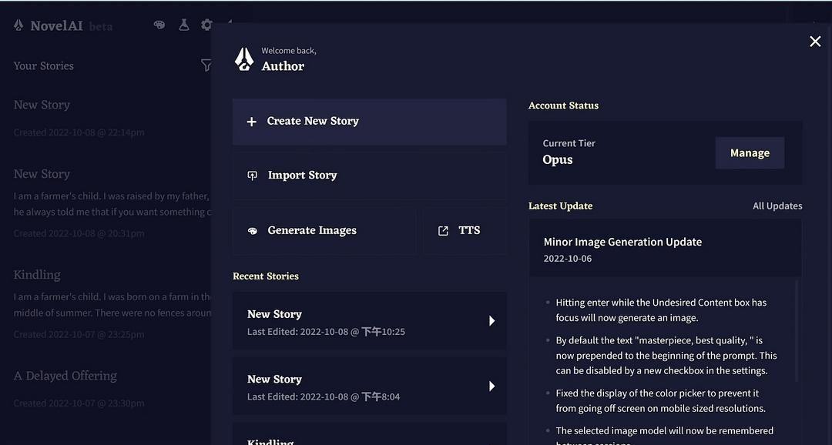
Task: Click the Latest Update panel scrollbar
Action: 797,330
